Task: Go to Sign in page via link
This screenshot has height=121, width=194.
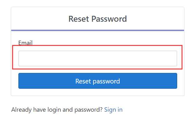Action: tap(113, 110)
